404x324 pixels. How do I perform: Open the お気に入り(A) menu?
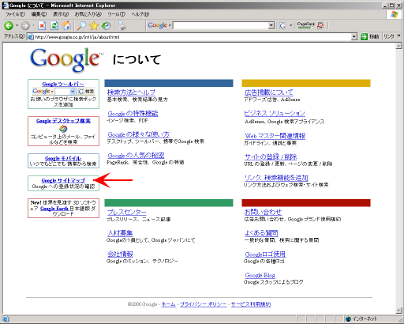88,14
